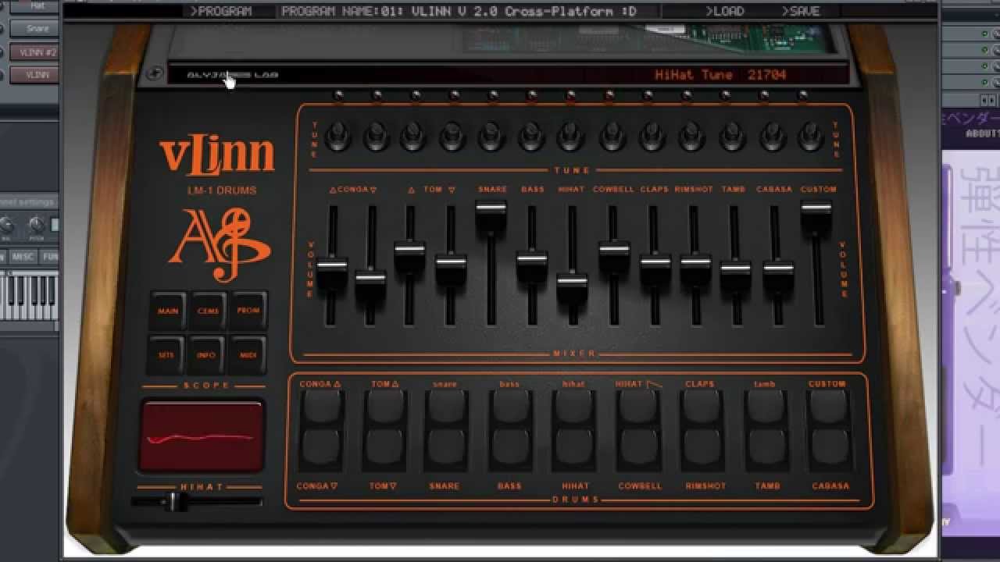This screenshot has width=1000, height=562.
Task: Click the piano keyboard preview in channel settings
Action: pos(29,295)
